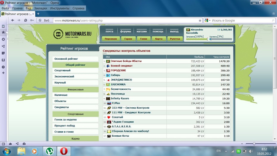This screenshot has height=156, width=277.
Task: Click the page vertical scrollbar thumb
Action: coord(275,58)
